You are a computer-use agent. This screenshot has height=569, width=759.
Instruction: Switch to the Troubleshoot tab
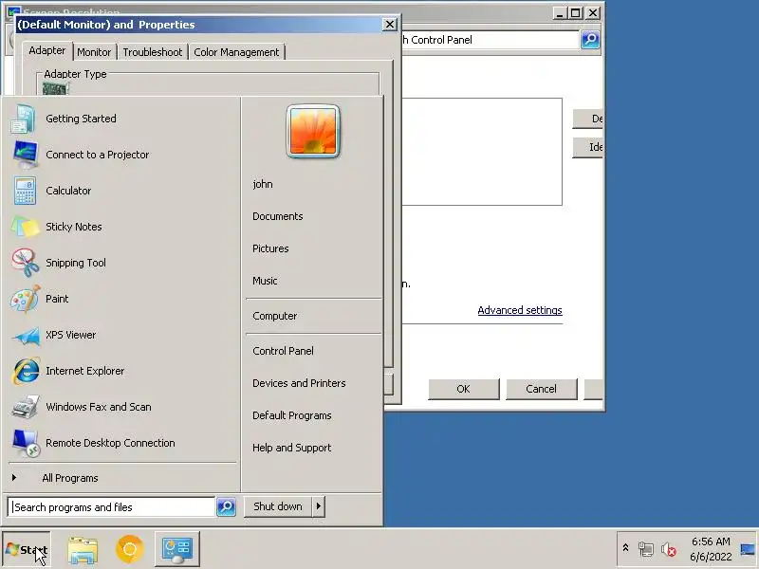coord(153,52)
